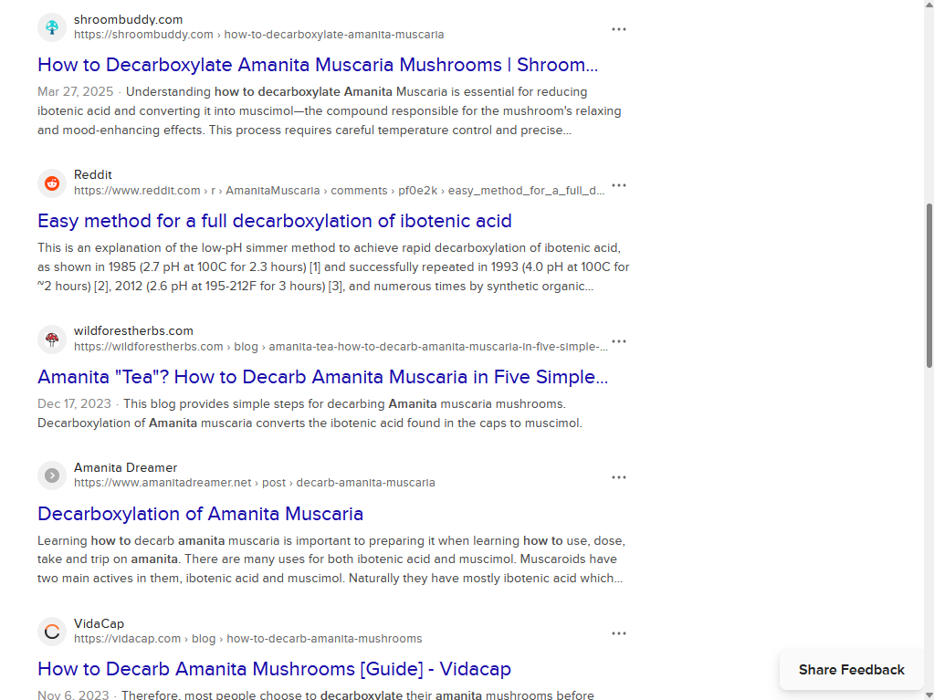Open more options for wildforestherbs.com result

(x=619, y=341)
